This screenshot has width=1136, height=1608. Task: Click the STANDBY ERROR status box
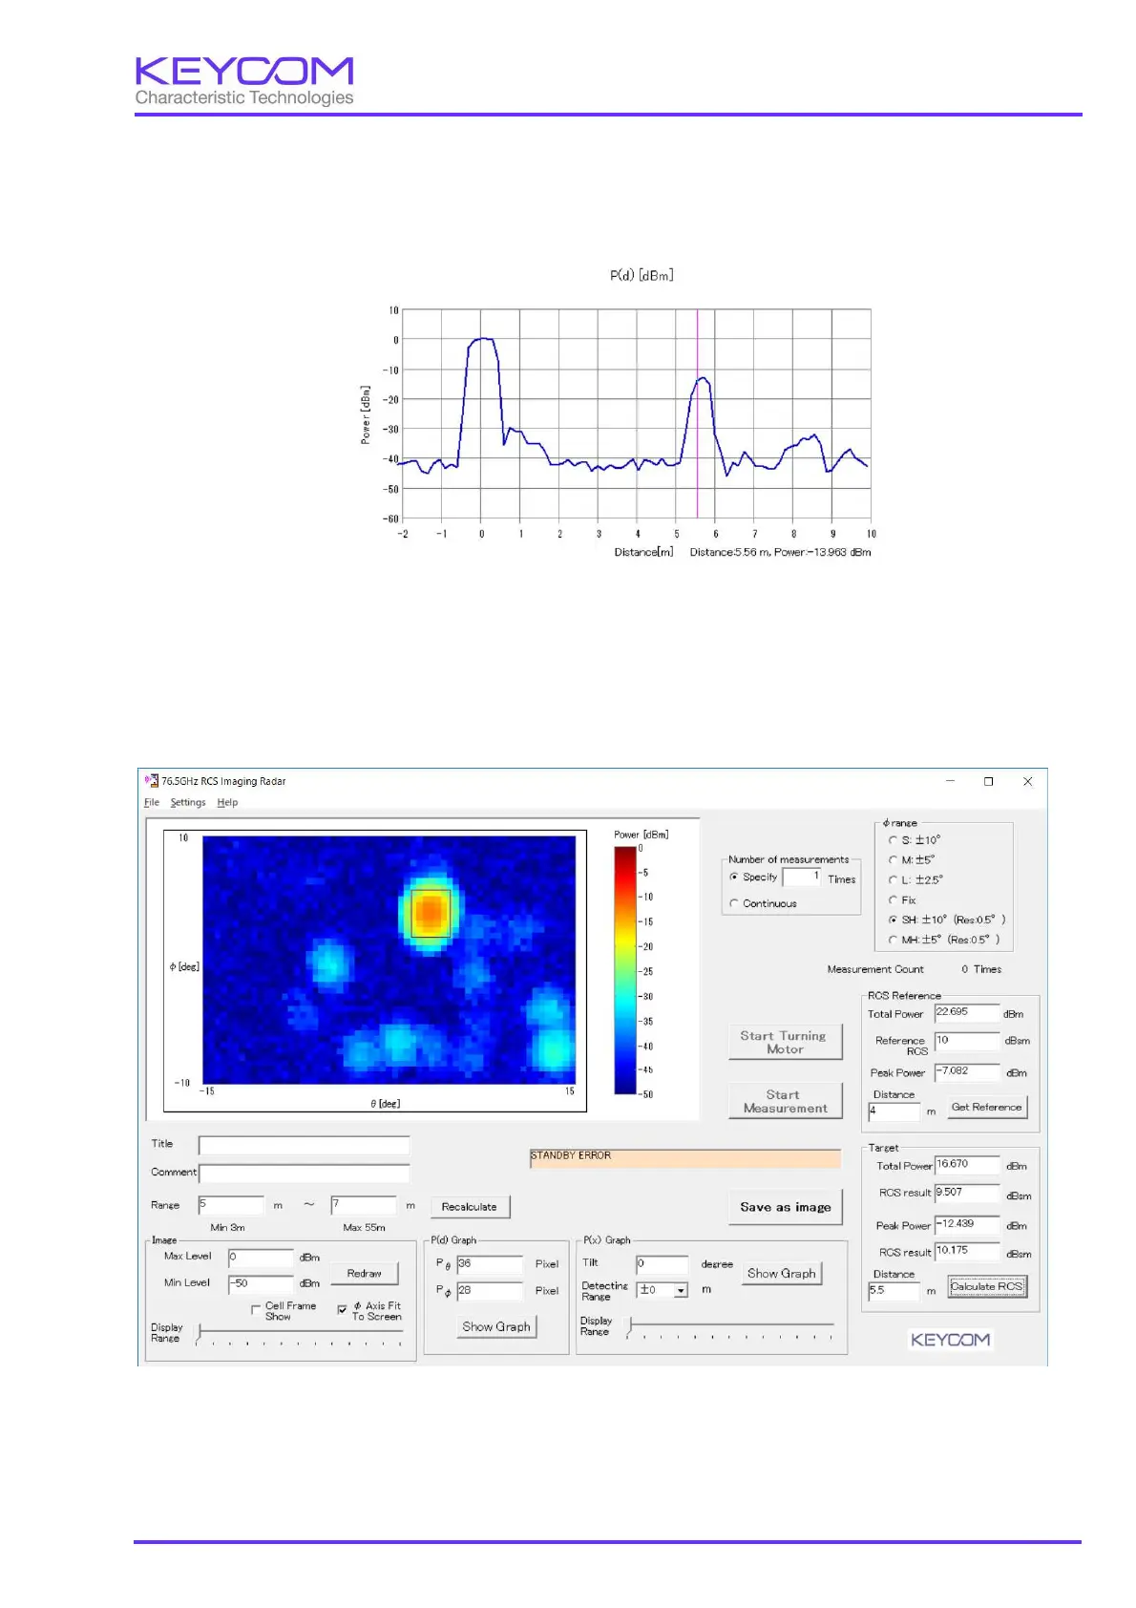point(685,1158)
